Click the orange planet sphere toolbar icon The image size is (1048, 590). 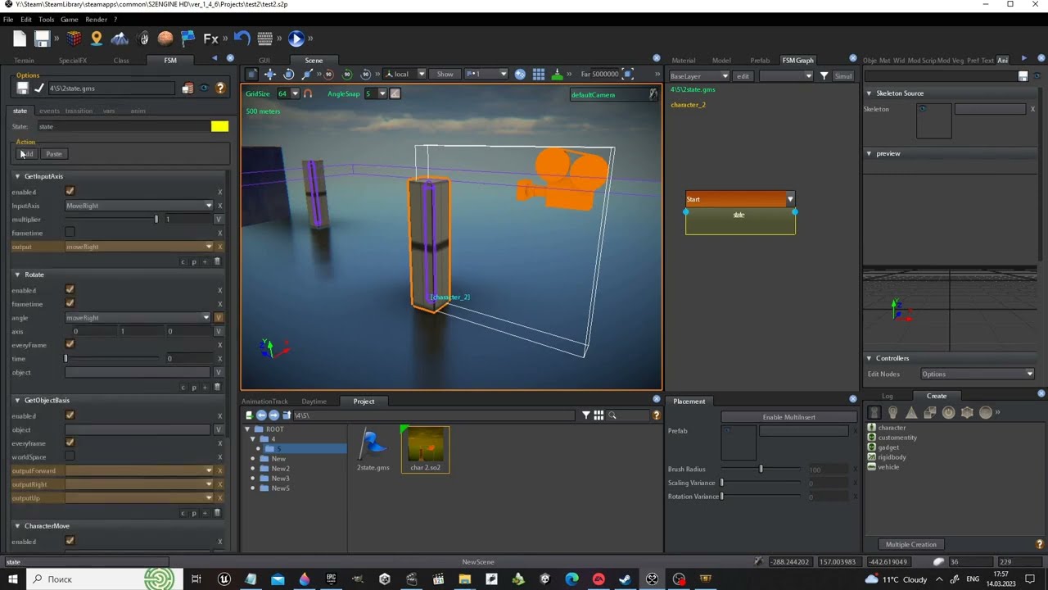pyautogui.click(x=165, y=39)
